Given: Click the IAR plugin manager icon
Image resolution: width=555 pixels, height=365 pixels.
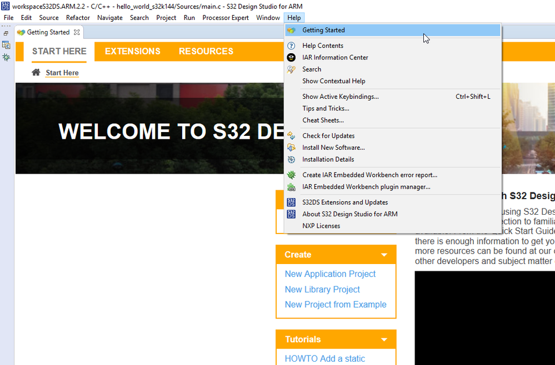Looking at the screenshot, I should pos(291,186).
